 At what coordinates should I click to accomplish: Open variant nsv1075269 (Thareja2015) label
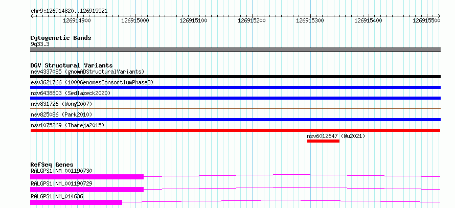pos(67,125)
